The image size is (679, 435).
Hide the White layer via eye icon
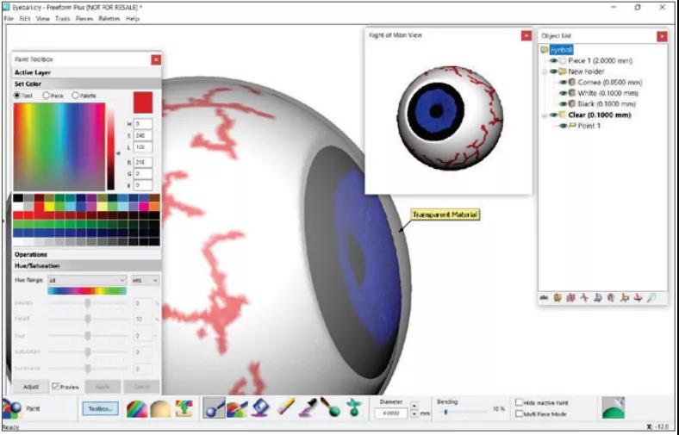coord(564,93)
